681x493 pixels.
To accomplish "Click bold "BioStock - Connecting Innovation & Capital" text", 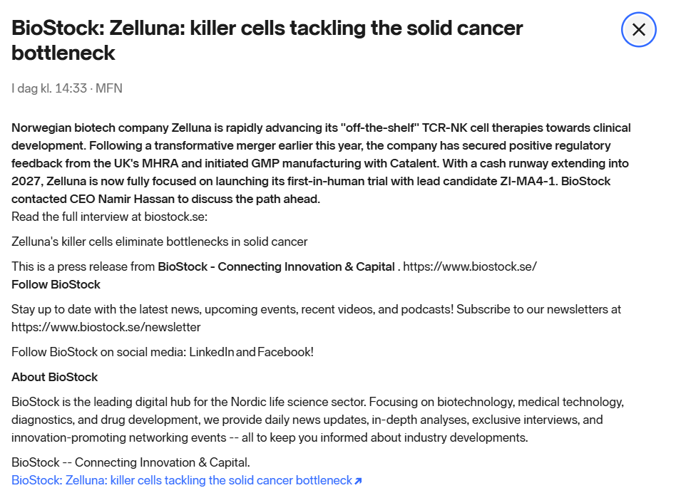I will (276, 266).
